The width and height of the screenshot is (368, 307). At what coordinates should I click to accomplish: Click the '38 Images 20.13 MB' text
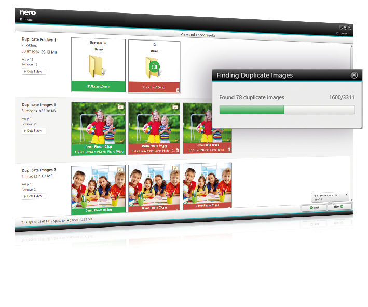pos(39,51)
